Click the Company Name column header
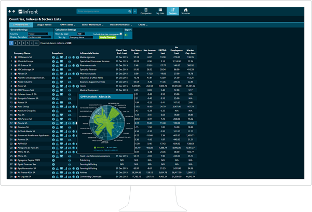This screenshot has width=312, height=212. click(22, 53)
